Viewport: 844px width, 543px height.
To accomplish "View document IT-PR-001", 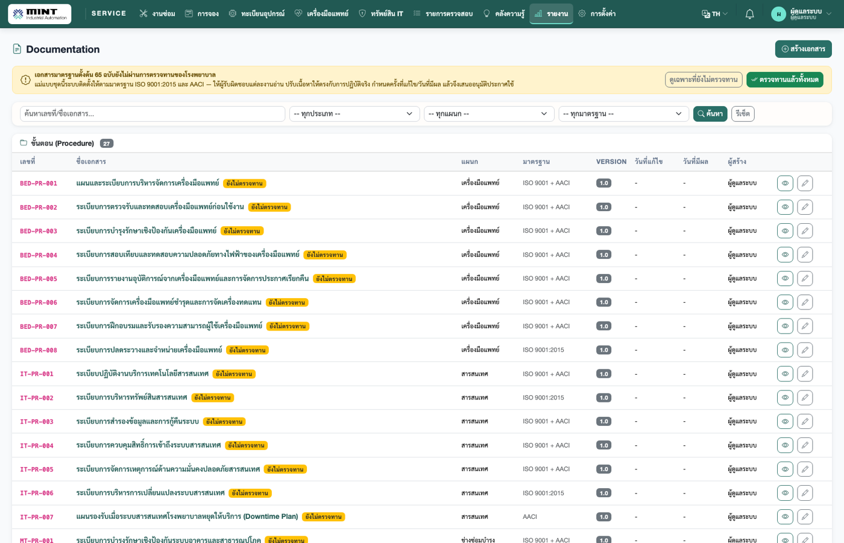I will pos(785,374).
